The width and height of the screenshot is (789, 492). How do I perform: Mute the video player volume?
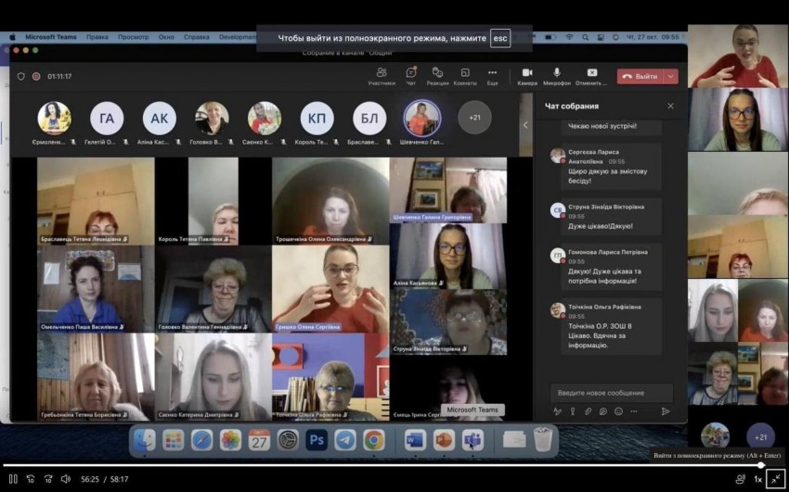(66, 479)
